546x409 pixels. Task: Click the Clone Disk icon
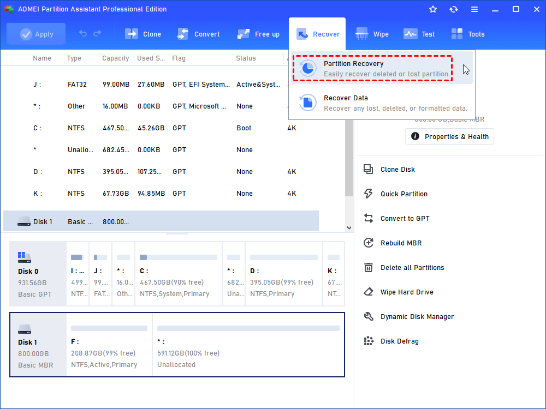coord(368,169)
